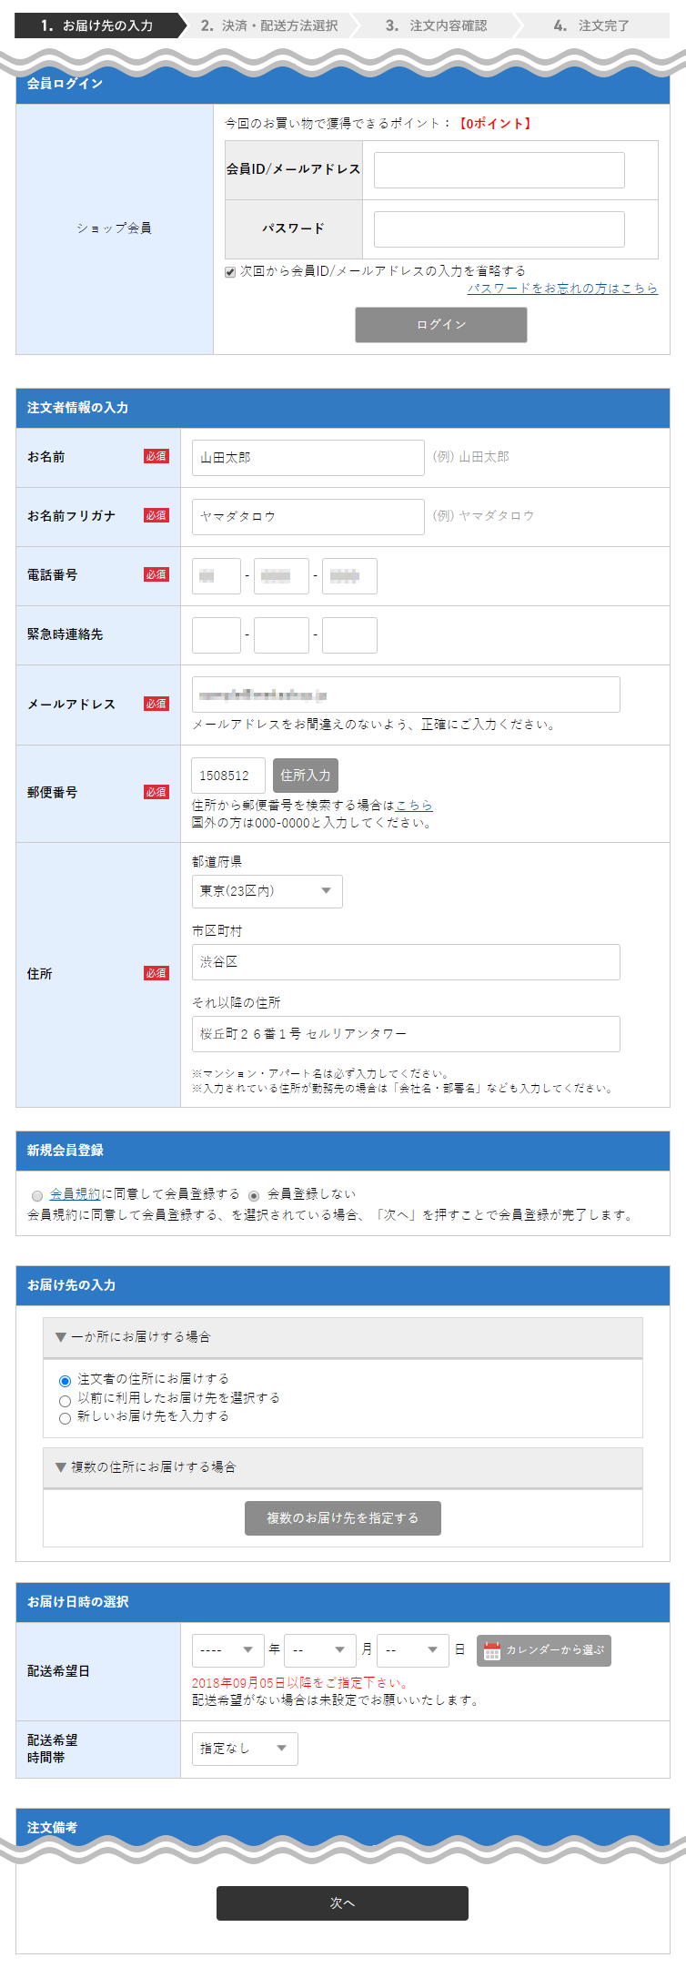Select '新しいお届け先を入力する' radio option
686x1968 pixels.
65,1418
